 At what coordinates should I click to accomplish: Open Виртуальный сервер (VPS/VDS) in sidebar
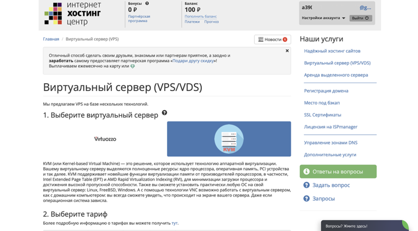337,63
